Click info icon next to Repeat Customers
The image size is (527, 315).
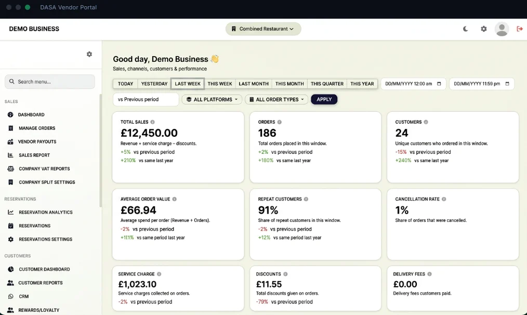[306, 199]
